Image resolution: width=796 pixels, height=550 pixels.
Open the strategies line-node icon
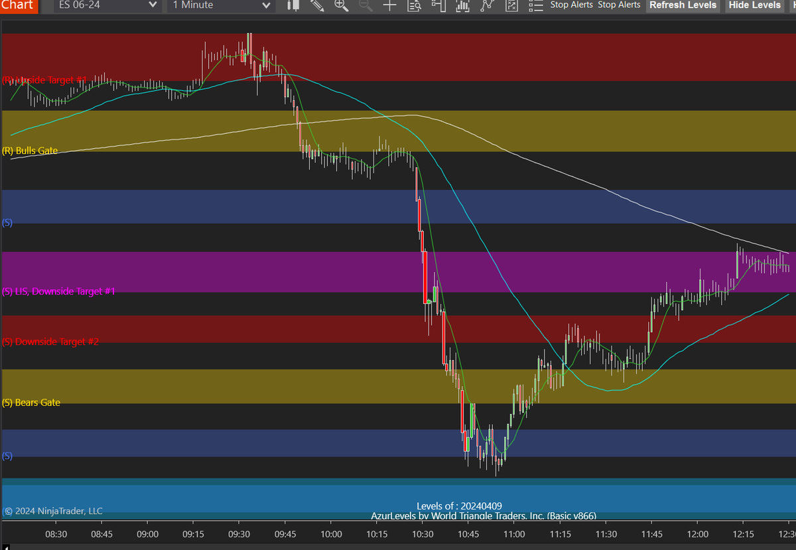tap(486, 5)
